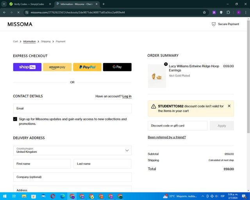The width and height of the screenshot is (250, 200).
Task: Click the Secure Payment shield icon
Action: point(214,24)
